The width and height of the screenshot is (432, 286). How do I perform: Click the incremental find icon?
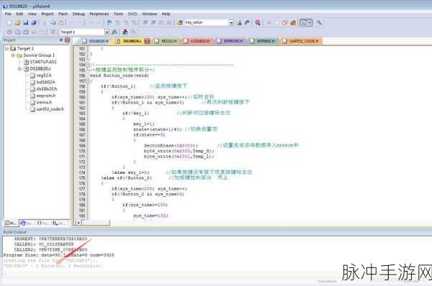(x=247, y=22)
